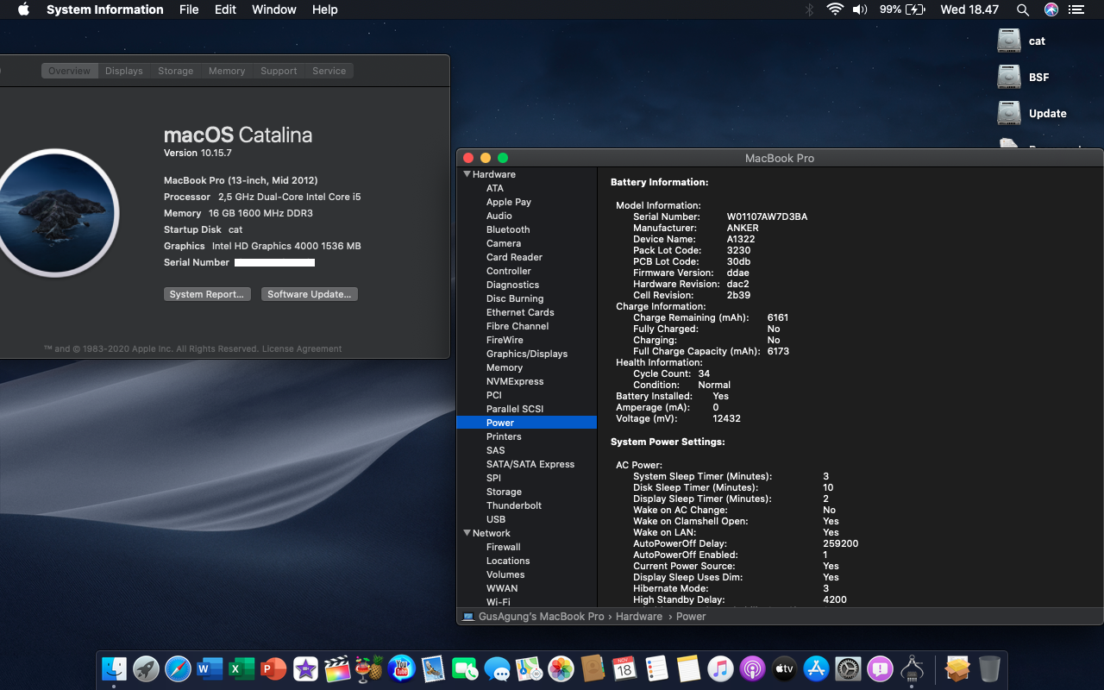Open the Photos app in the Dock
1104x690 pixels.
[x=561, y=668]
